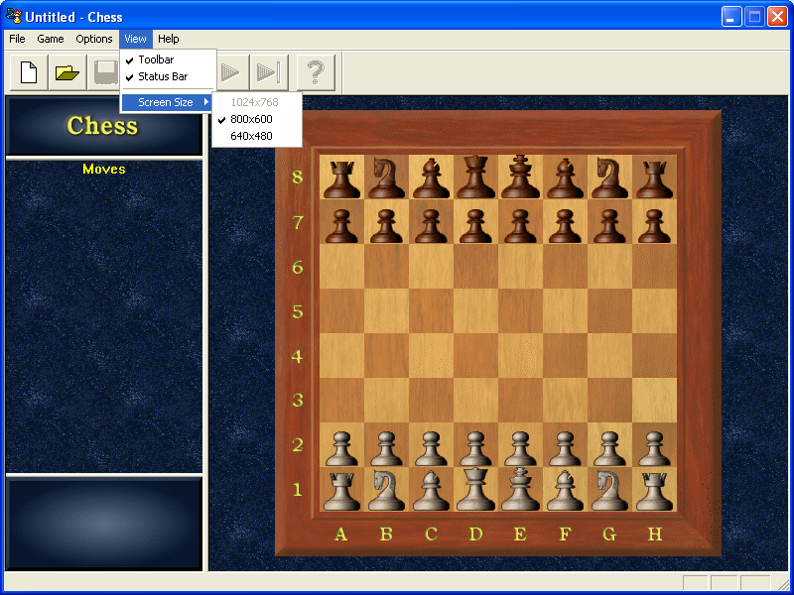Screen dimensions: 794x595
Task: Select the white king on e1
Action: click(x=520, y=489)
